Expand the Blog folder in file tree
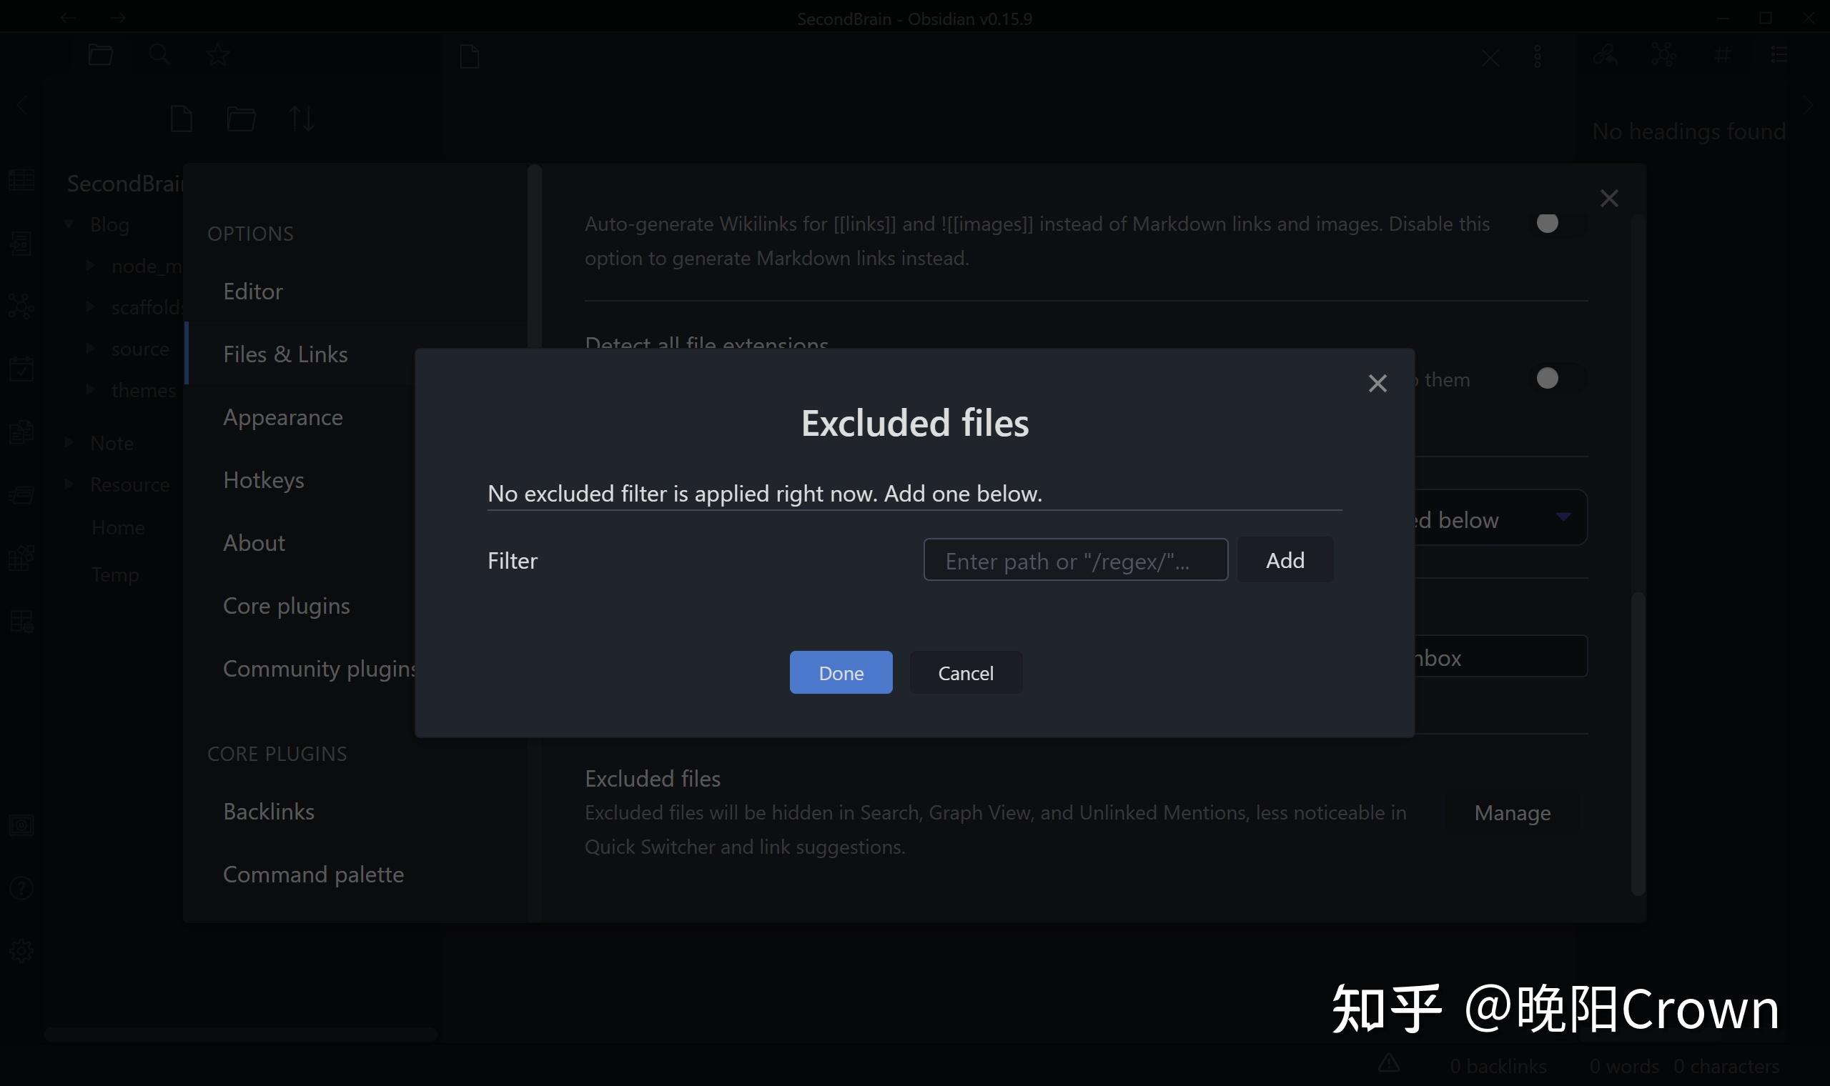1830x1086 pixels. click(x=70, y=224)
